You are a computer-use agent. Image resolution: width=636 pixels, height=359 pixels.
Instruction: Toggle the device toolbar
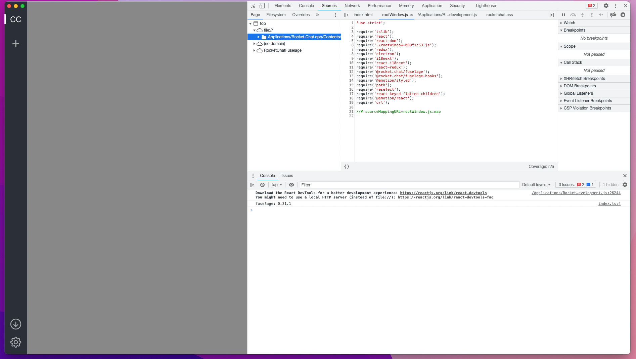[262, 6]
